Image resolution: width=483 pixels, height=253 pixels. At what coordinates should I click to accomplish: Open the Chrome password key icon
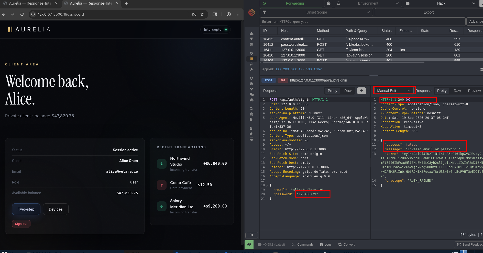click(x=194, y=14)
